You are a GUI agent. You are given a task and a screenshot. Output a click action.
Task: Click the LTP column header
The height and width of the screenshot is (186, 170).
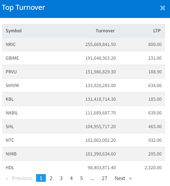click(x=157, y=31)
